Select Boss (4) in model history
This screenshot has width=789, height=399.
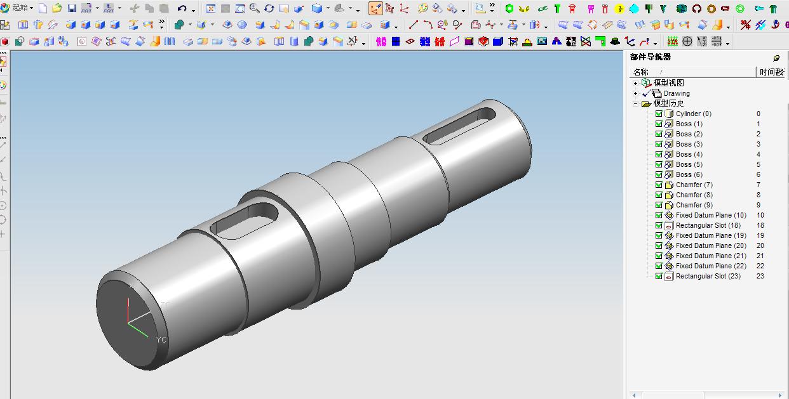689,154
